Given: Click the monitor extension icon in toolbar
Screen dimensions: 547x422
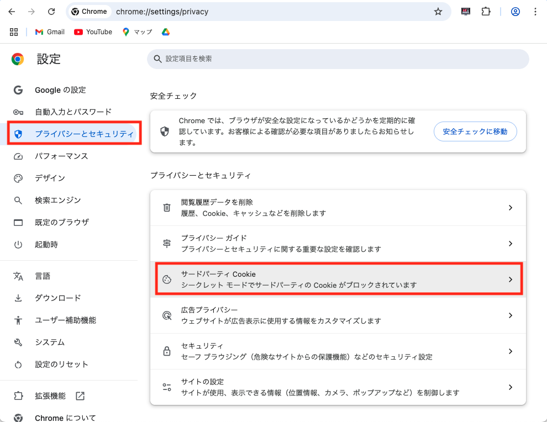Looking at the screenshot, I should 465,12.
